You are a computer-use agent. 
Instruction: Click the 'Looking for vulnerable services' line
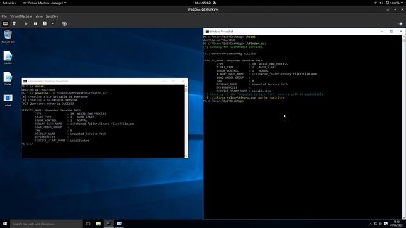[x=233, y=47]
